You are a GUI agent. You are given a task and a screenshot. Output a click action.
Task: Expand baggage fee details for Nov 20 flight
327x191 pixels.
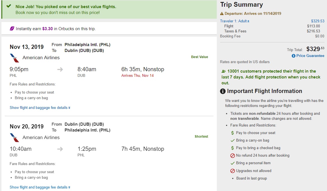tap(40, 187)
